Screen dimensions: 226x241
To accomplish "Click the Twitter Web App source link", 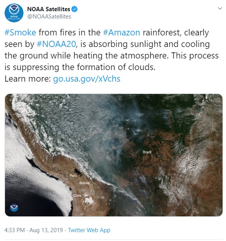I will tap(89, 230).
